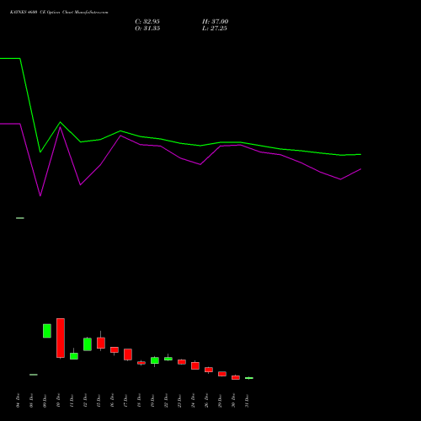421x421 pixels.
Task: Select the red candlestick for 23 Dec
Action: click(x=182, y=362)
